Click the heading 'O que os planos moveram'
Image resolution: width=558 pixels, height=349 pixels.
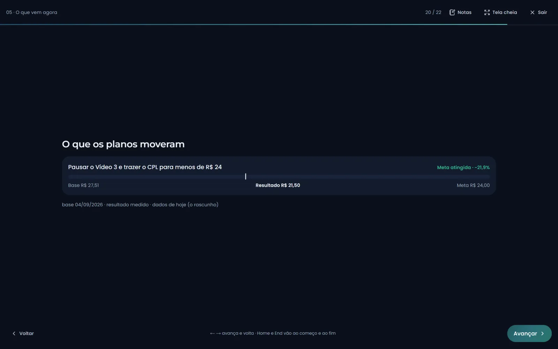tap(123, 144)
